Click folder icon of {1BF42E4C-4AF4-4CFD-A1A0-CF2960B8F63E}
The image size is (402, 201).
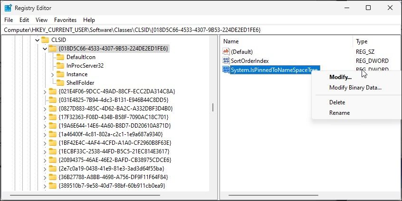coord(53,143)
